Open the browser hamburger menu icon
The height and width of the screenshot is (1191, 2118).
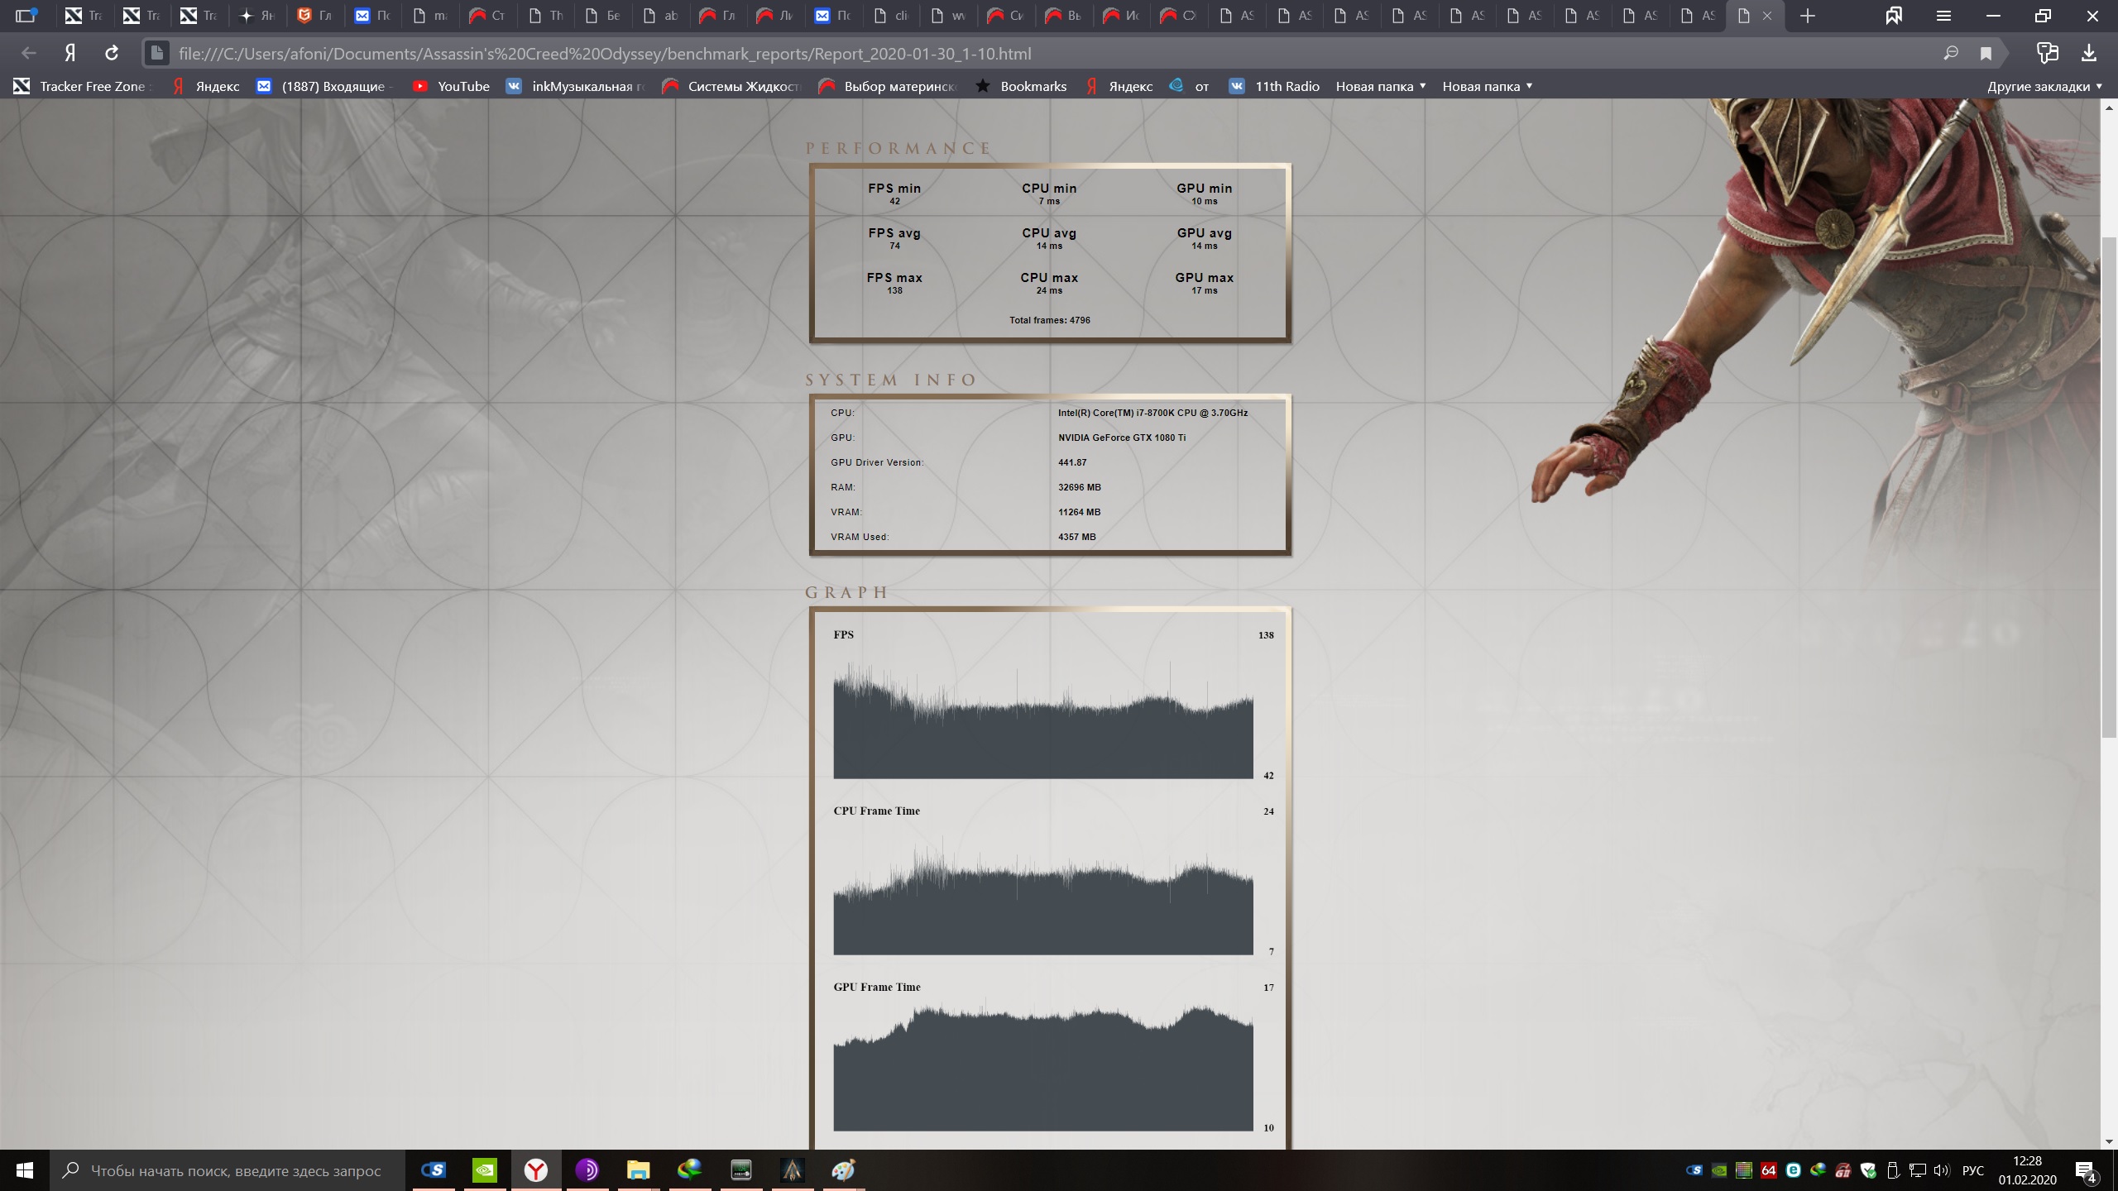click(x=1943, y=16)
